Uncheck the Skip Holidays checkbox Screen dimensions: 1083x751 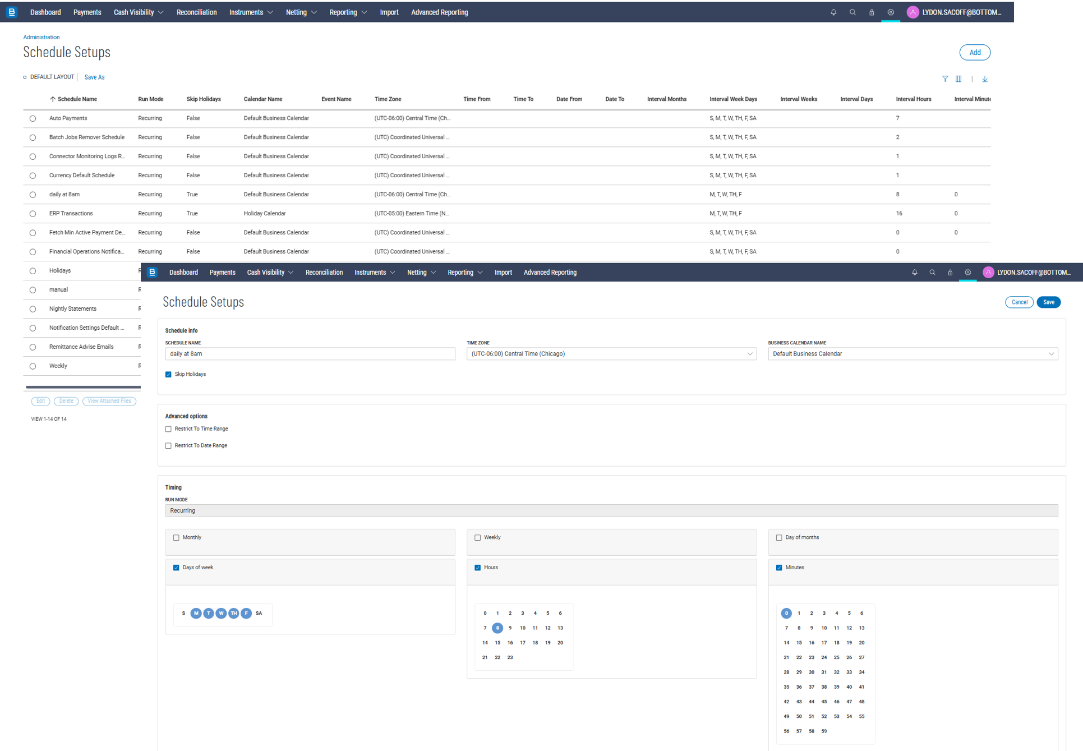pyautogui.click(x=168, y=375)
